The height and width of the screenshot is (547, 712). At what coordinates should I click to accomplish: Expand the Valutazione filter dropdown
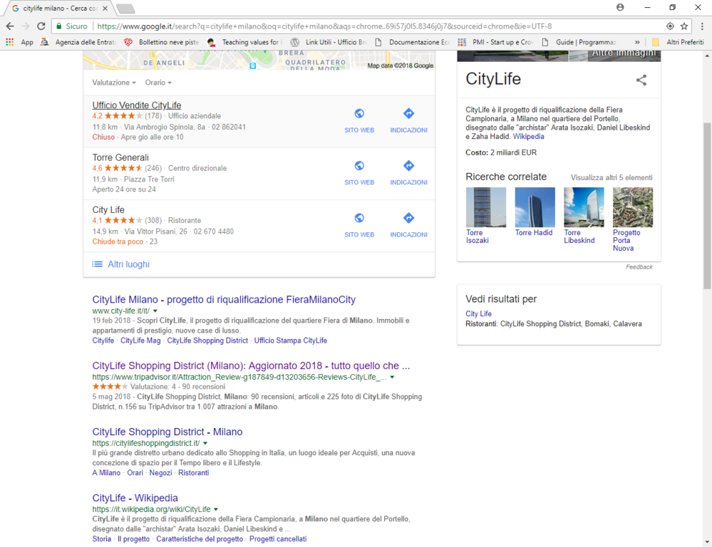click(x=113, y=83)
